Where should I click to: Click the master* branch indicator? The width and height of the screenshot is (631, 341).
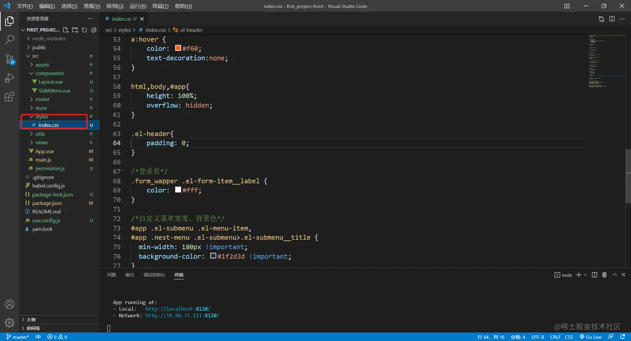(x=18, y=337)
